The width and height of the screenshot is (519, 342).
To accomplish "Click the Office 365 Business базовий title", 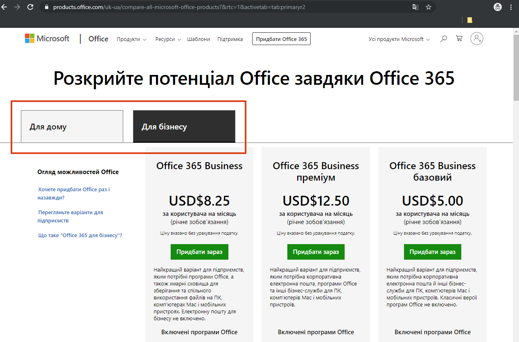I will [x=433, y=172].
